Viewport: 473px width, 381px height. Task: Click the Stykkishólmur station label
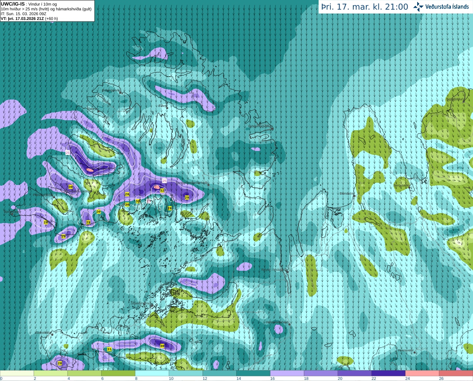(x=141, y=303)
